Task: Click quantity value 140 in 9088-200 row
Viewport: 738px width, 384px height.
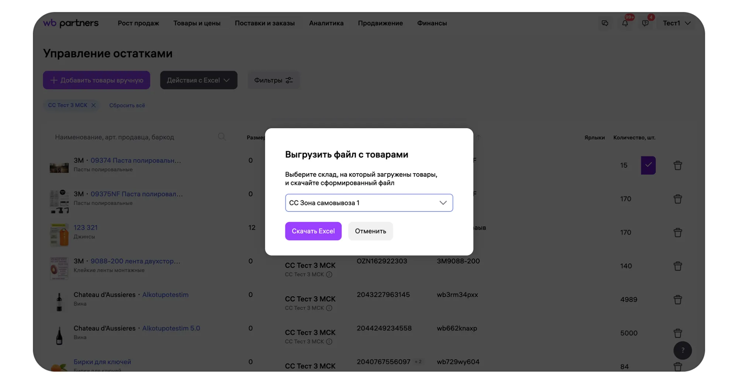Action: (626, 266)
